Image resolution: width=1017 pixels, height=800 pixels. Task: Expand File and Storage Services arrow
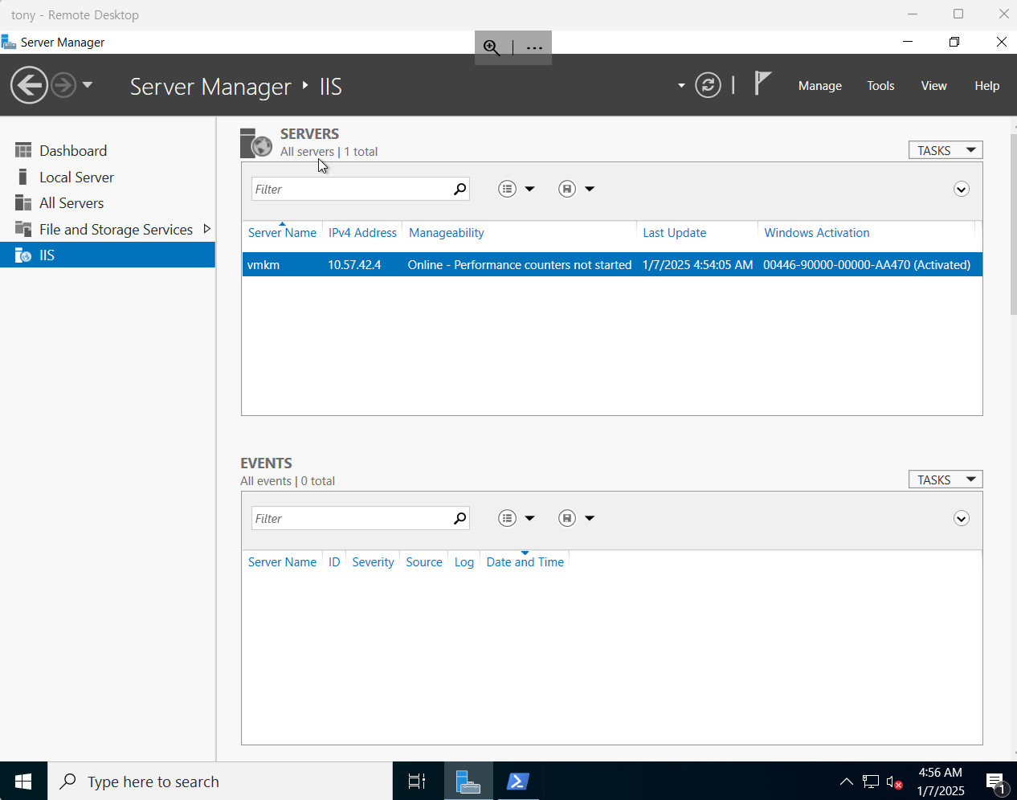(x=206, y=229)
